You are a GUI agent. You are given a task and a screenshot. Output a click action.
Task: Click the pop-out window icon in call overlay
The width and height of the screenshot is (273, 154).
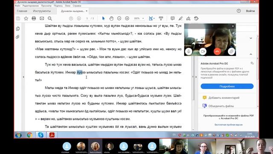coord(231,51)
